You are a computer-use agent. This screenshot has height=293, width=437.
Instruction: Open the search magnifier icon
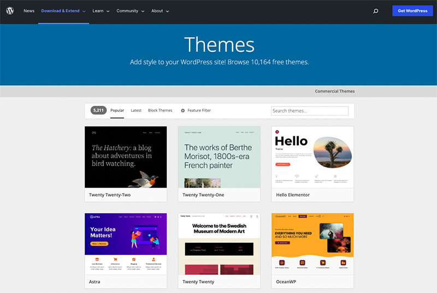pyautogui.click(x=376, y=11)
